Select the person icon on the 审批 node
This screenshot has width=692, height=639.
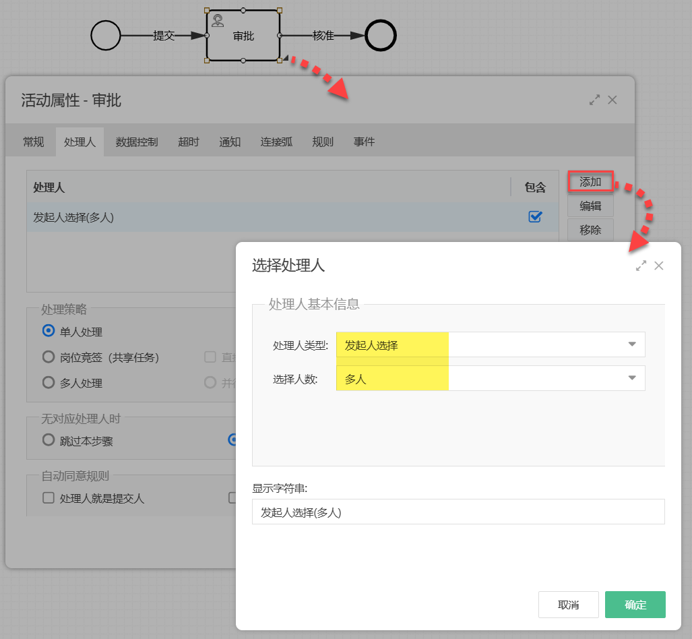click(217, 20)
